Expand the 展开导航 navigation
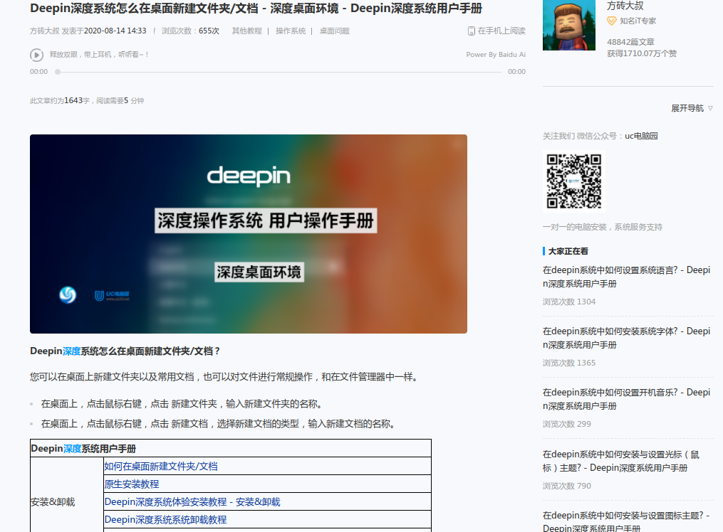The height and width of the screenshot is (532, 723). click(x=687, y=108)
